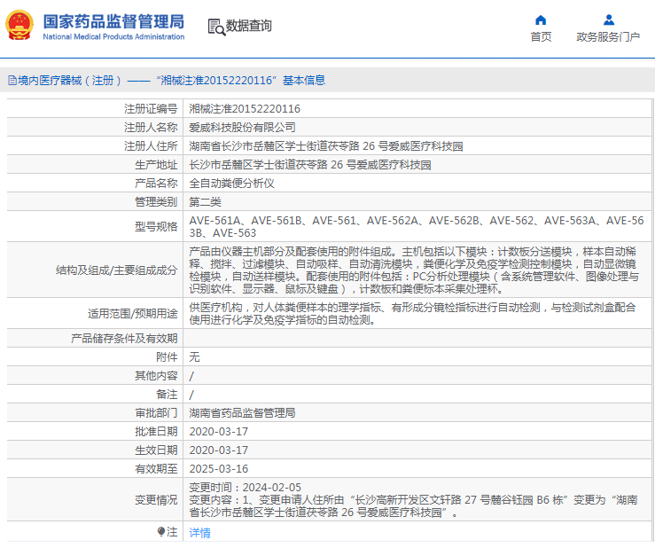Viewport: 655px width, 548px height.
Task: Click the 适用范围/预期用途 description text
Action: [x=413, y=314]
